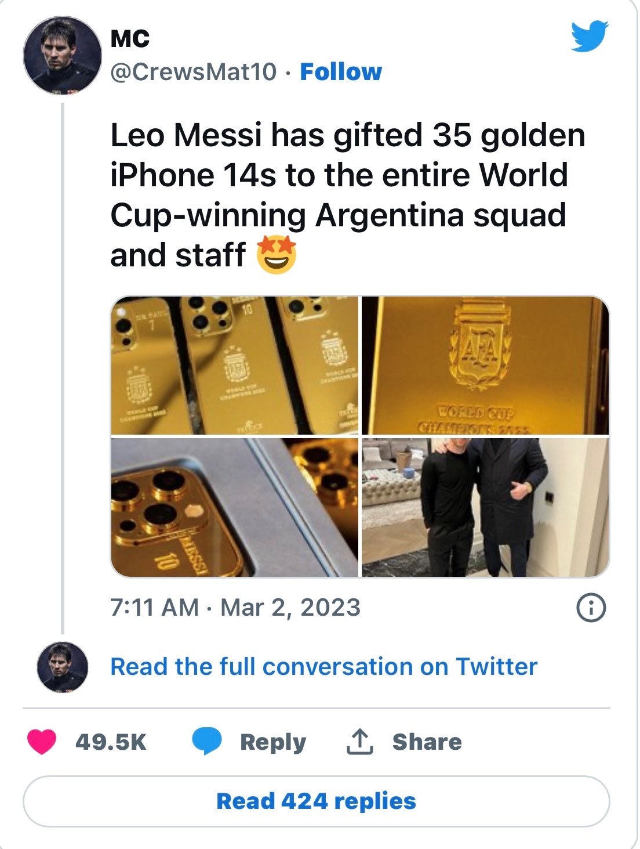
Task: Click the @CrewsMat10 handle
Action: pos(194,72)
